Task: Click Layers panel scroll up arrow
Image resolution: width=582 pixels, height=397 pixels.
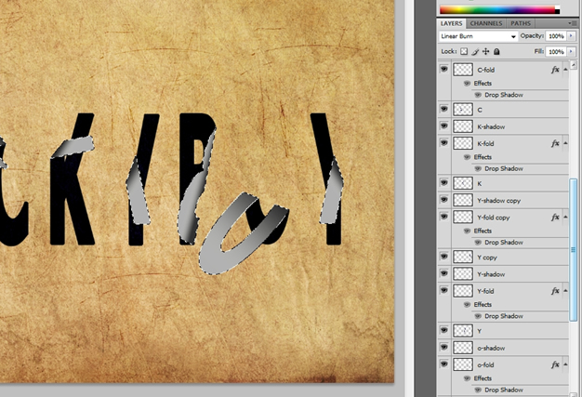Action: 573,64
